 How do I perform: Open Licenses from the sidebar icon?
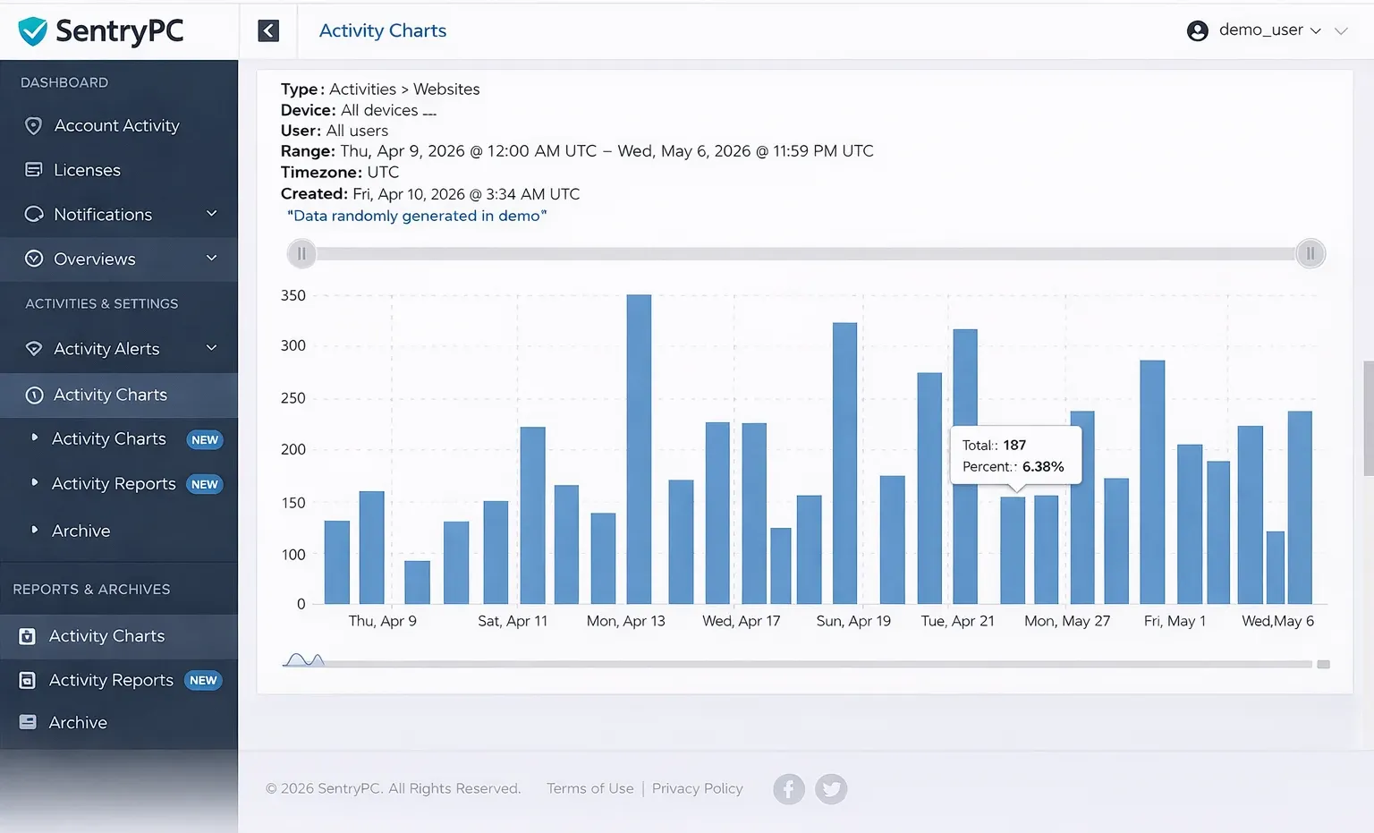pos(34,169)
